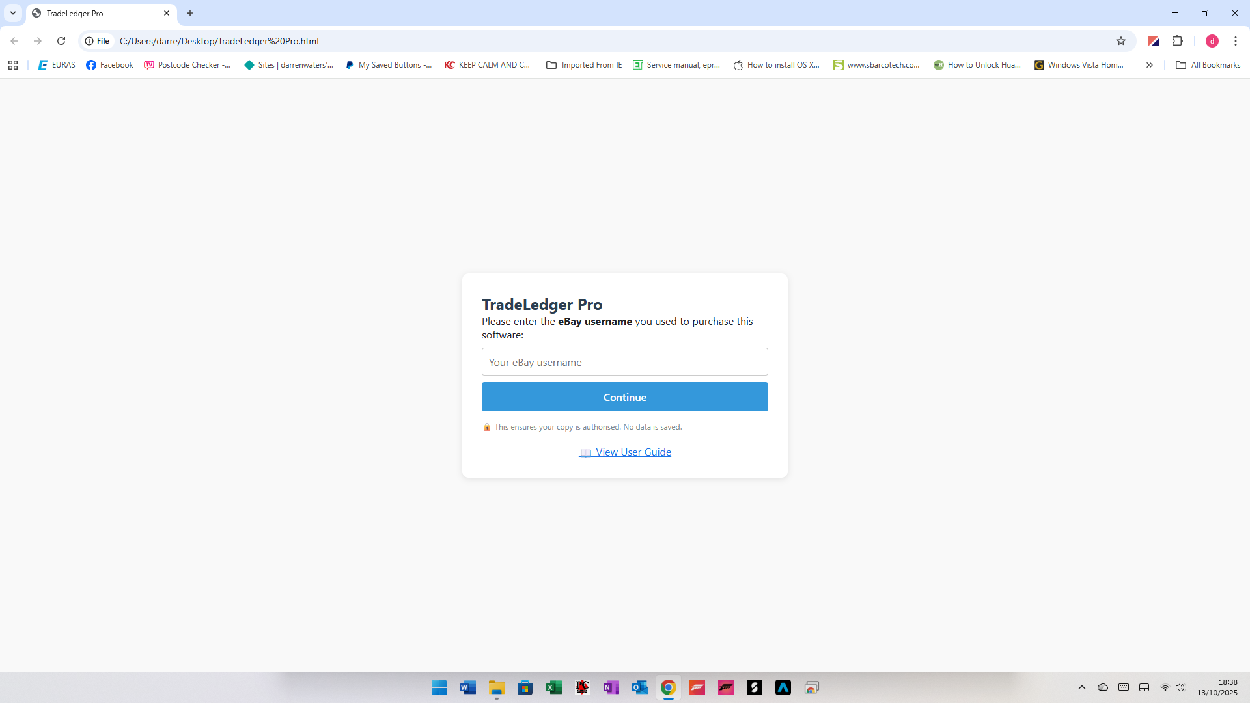
Task: Reload the page
Action: pos(61,41)
